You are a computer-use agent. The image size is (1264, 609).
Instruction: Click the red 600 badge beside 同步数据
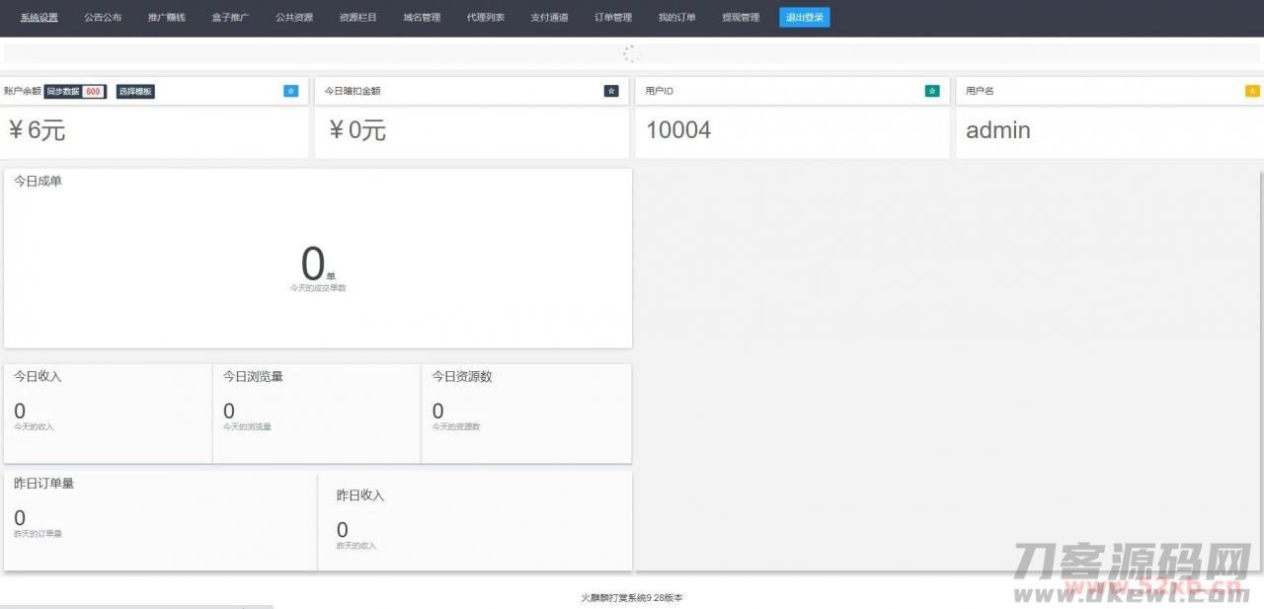point(93,92)
